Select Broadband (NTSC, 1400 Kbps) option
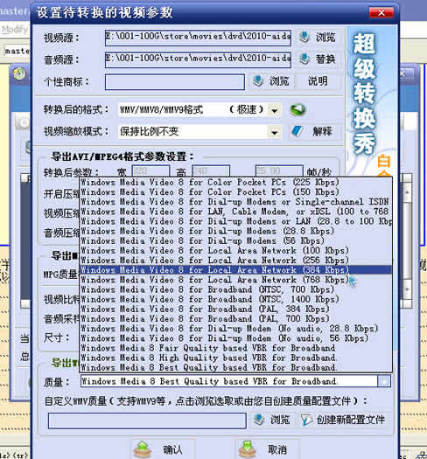427x459 pixels. point(236,299)
